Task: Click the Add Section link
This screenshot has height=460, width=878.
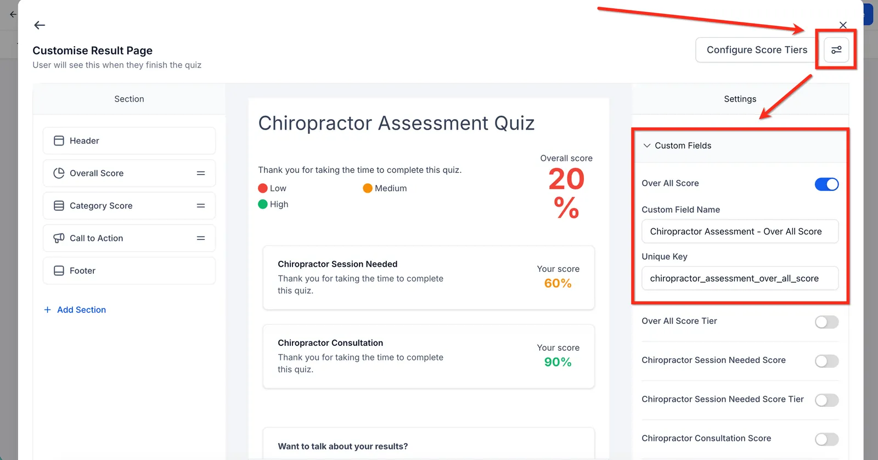Action: tap(75, 310)
